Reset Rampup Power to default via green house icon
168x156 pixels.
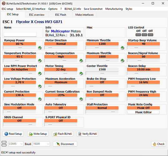point(40,48)
